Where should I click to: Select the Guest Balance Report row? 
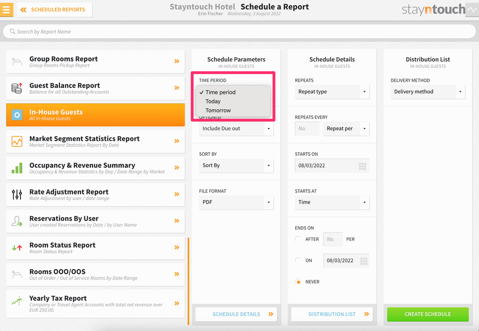point(96,88)
